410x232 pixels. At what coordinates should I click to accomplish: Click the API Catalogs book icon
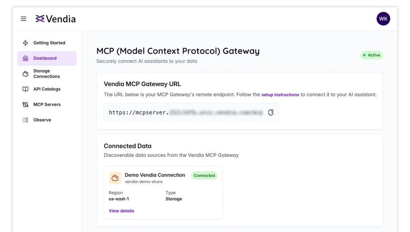(26, 89)
